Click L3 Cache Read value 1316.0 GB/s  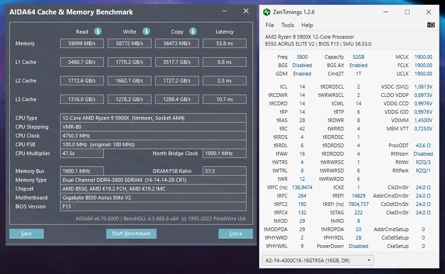coord(82,99)
